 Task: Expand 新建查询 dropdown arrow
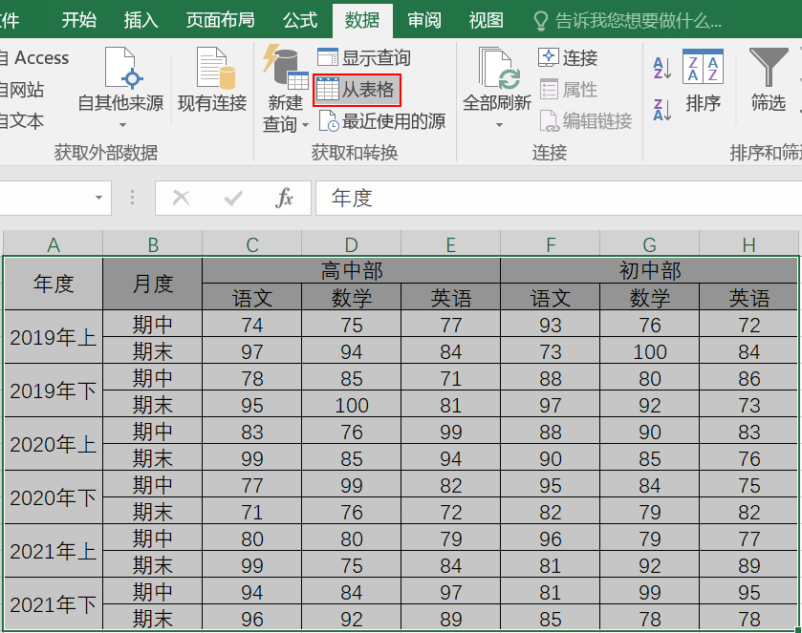click(x=305, y=125)
